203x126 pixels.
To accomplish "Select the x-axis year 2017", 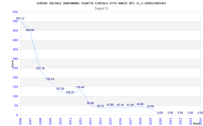I will [130, 121].
